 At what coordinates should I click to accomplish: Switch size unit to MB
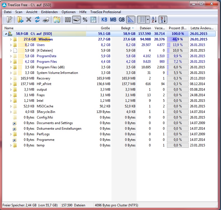coord(113,20)
